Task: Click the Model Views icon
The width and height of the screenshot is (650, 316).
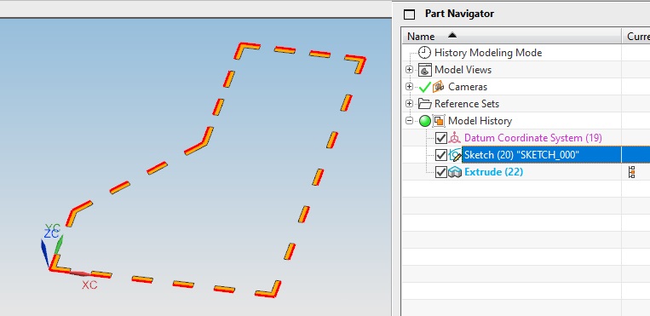Action: [424, 70]
